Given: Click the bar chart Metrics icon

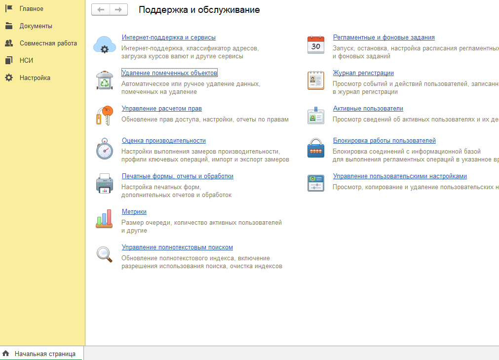Looking at the screenshot, I should point(104,219).
